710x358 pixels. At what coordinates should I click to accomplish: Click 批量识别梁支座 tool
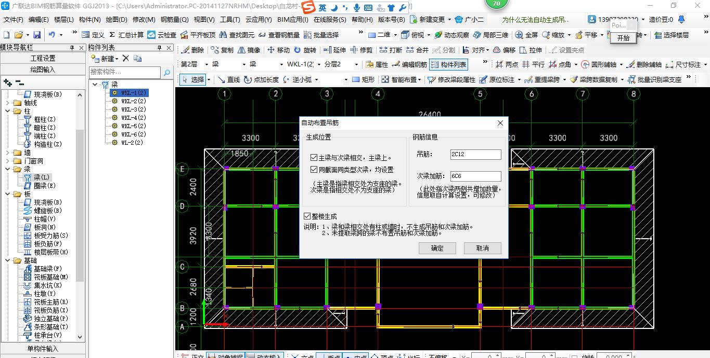[654, 79]
